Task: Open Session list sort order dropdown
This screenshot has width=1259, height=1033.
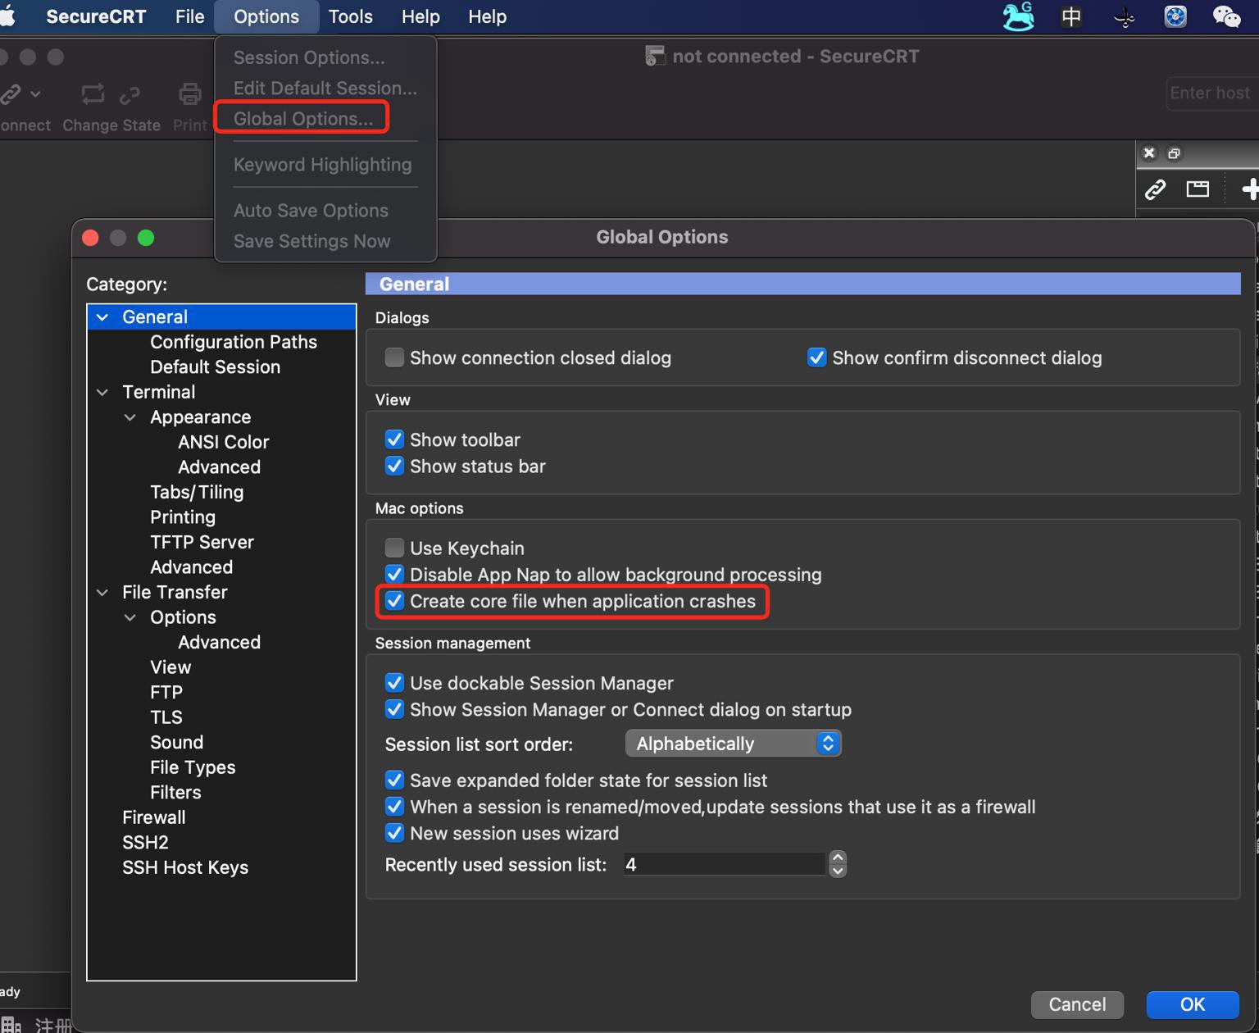Action: coord(733,744)
